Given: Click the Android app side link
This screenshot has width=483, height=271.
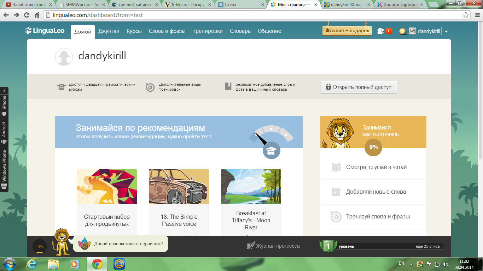Looking at the screenshot, I should pyautogui.click(x=4, y=133).
